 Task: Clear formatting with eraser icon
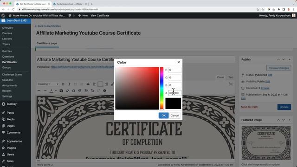tap(67, 91)
